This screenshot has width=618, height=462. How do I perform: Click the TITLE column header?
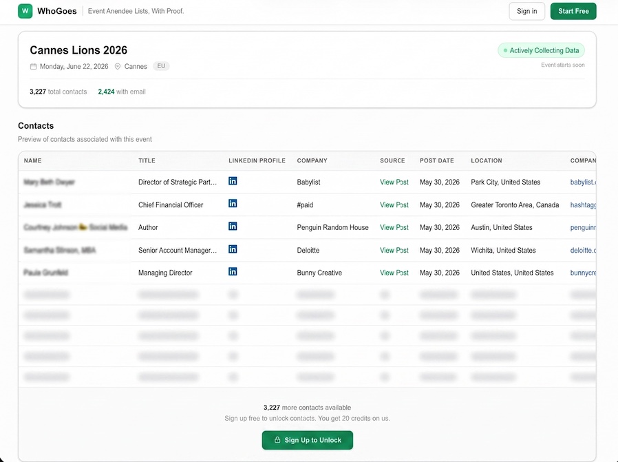pos(147,160)
